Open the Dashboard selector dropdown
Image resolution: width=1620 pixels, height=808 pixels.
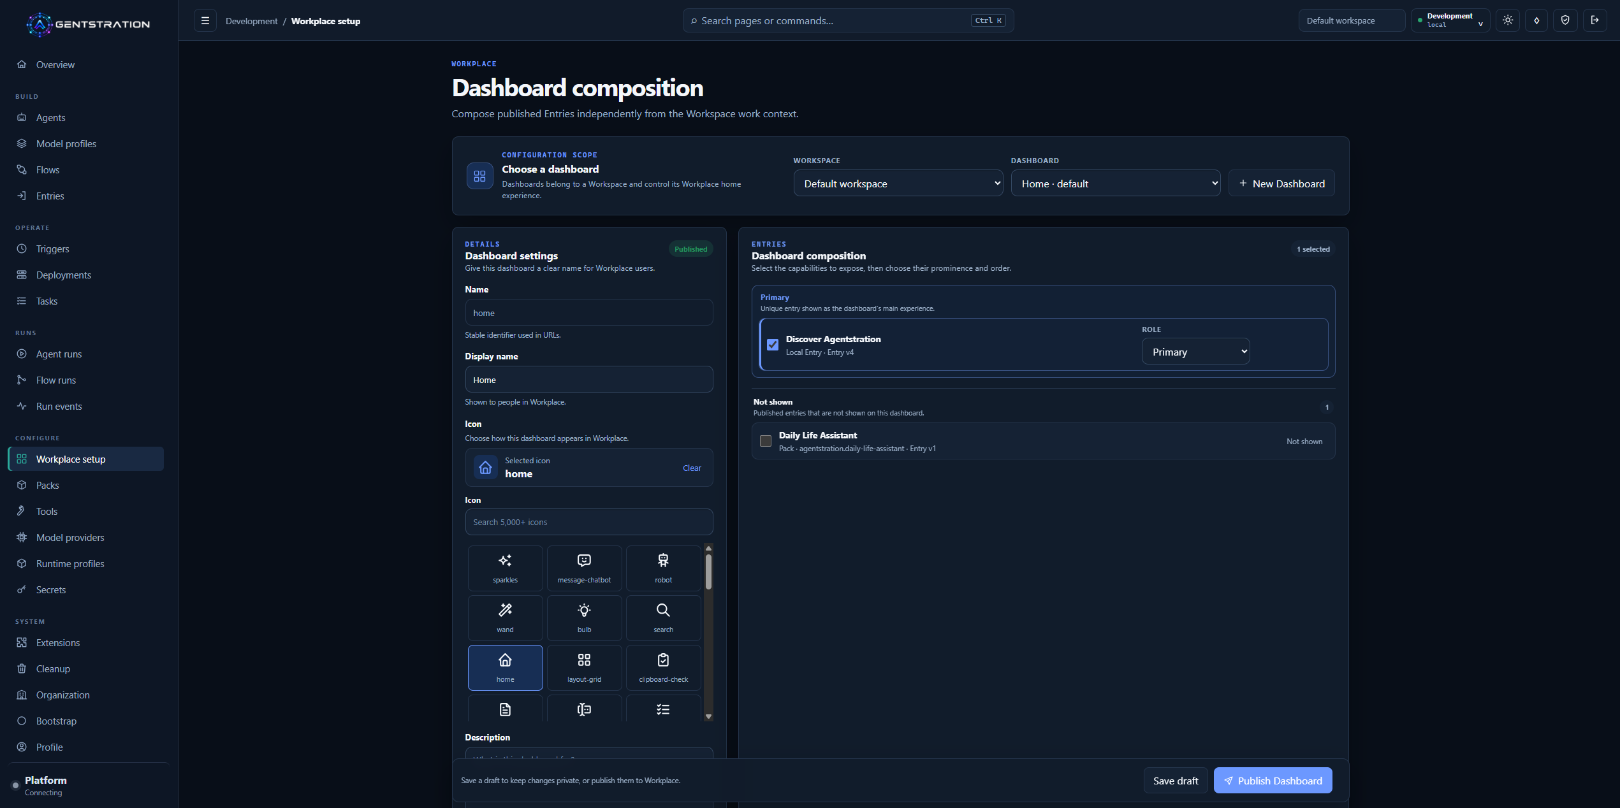(x=1116, y=184)
